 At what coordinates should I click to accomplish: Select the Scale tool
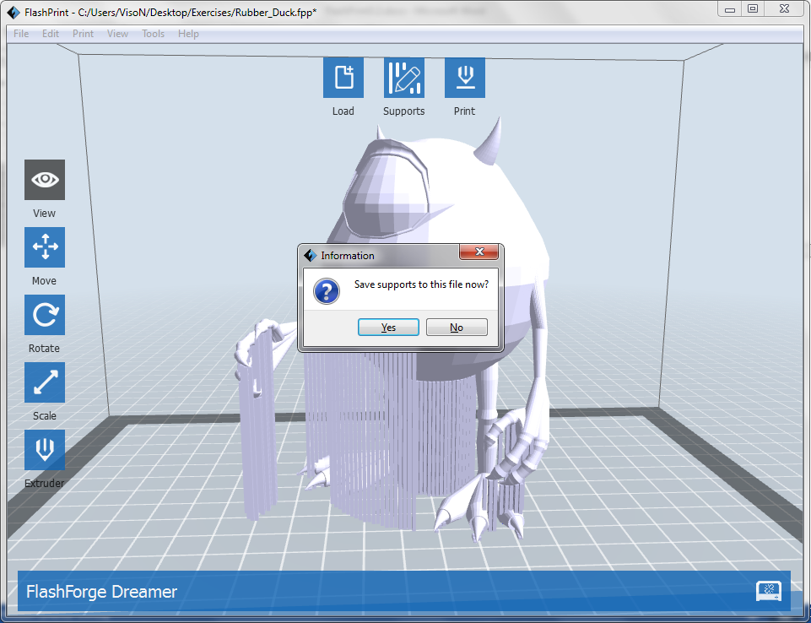click(x=45, y=382)
